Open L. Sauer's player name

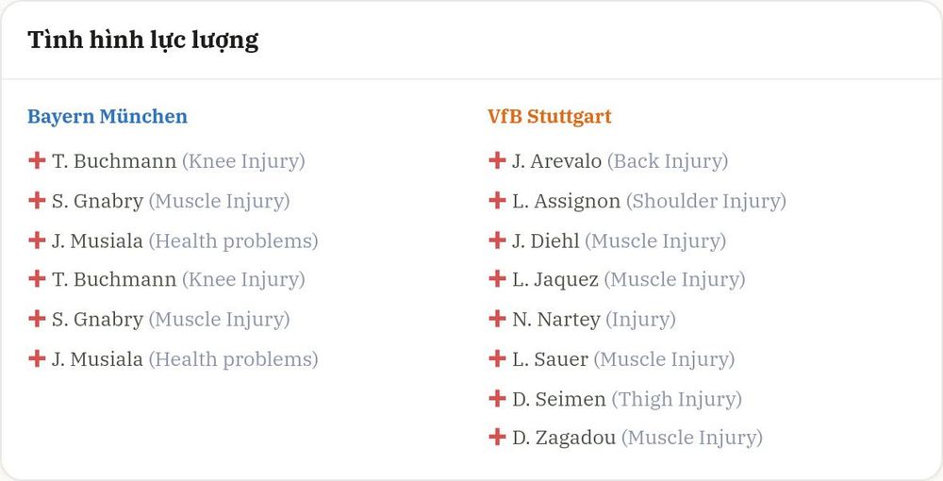tap(551, 359)
